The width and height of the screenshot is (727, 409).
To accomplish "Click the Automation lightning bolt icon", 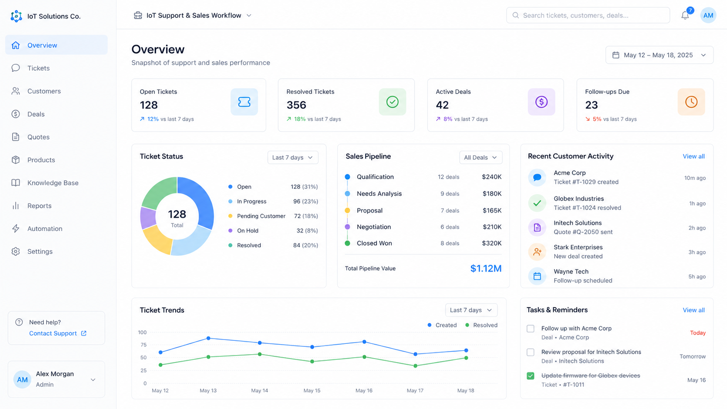I will click(x=16, y=229).
